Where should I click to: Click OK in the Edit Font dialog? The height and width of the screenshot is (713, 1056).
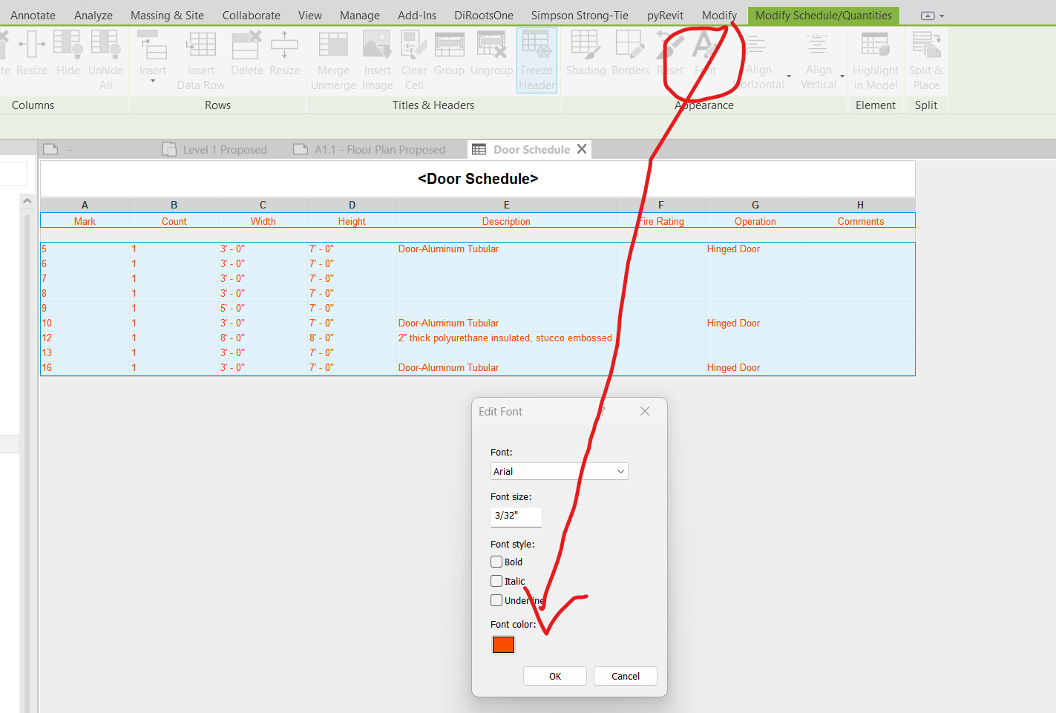pos(554,676)
